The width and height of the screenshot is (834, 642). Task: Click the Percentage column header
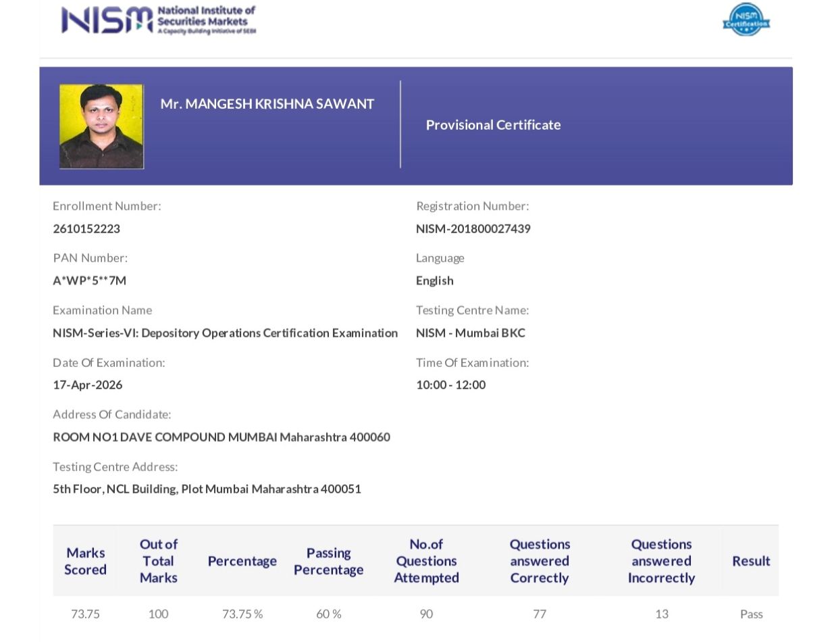click(242, 561)
